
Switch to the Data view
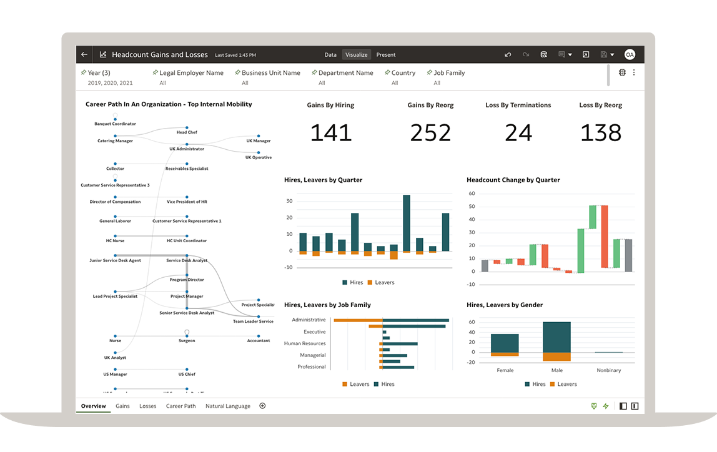click(330, 55)
